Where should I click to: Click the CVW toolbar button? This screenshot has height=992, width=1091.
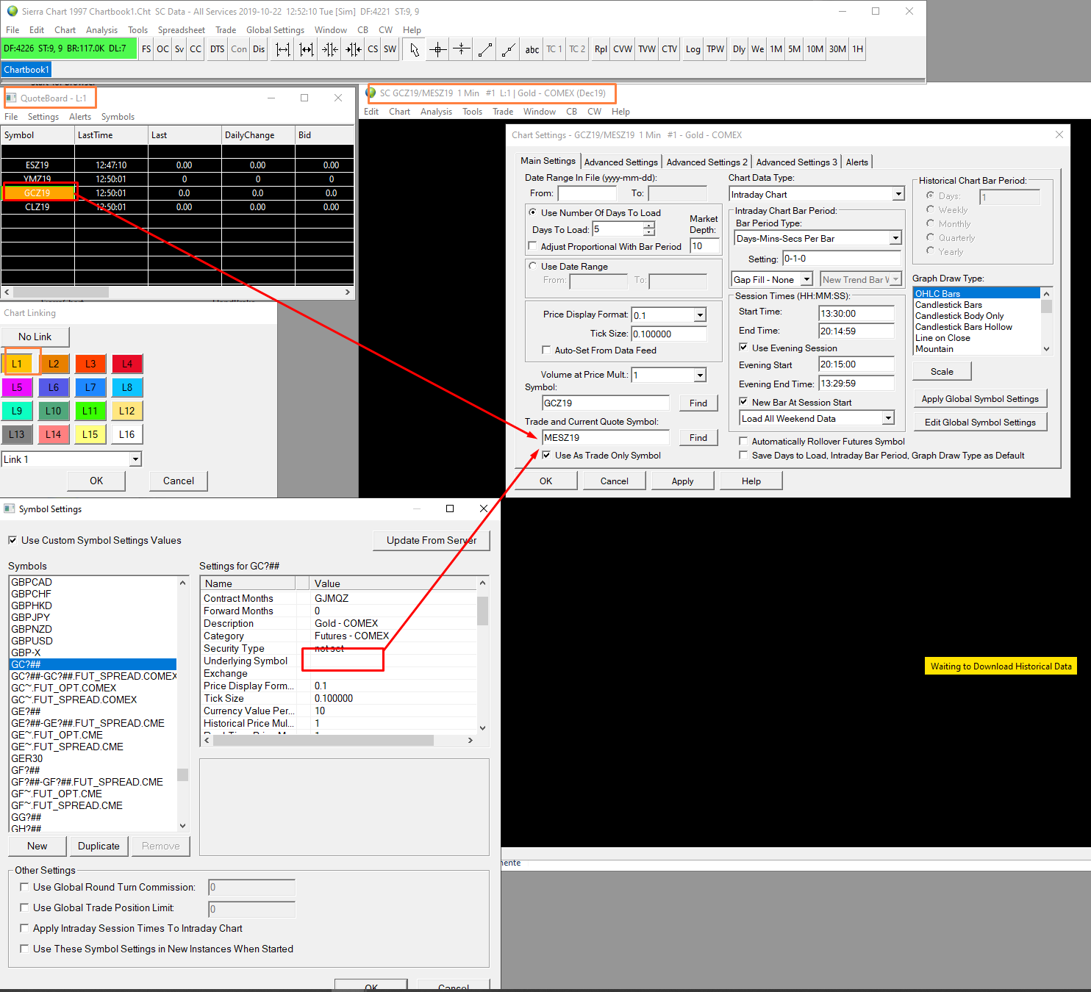pyautogui.click(x=623, y=49)
